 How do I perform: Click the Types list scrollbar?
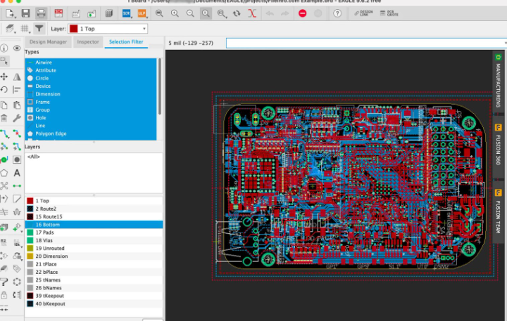[159, 86]
